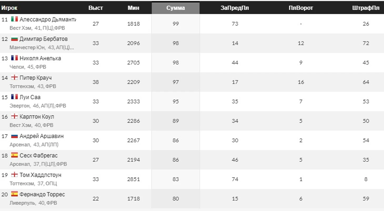Open player profile for Луи Саа
The width and height of the screenshot is (384, 211).
pos(30,97)
